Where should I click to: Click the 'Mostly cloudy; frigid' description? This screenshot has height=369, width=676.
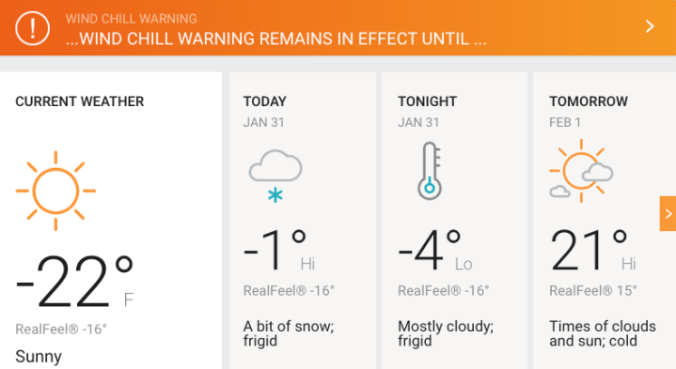pyautogui.click(x=446, y=333)
